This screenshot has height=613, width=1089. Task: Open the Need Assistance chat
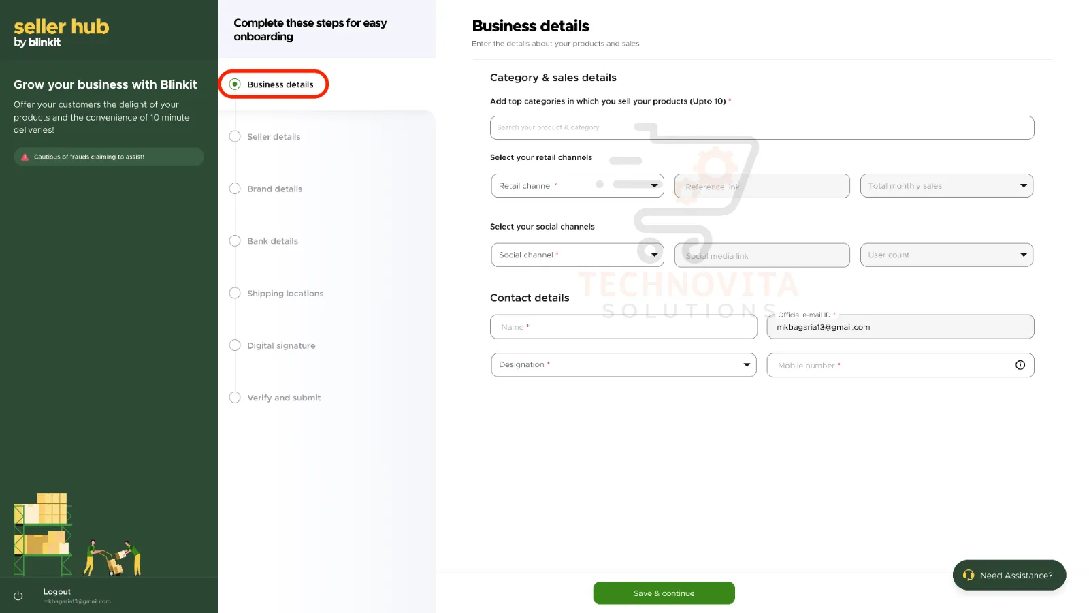tap(1009, 575)
